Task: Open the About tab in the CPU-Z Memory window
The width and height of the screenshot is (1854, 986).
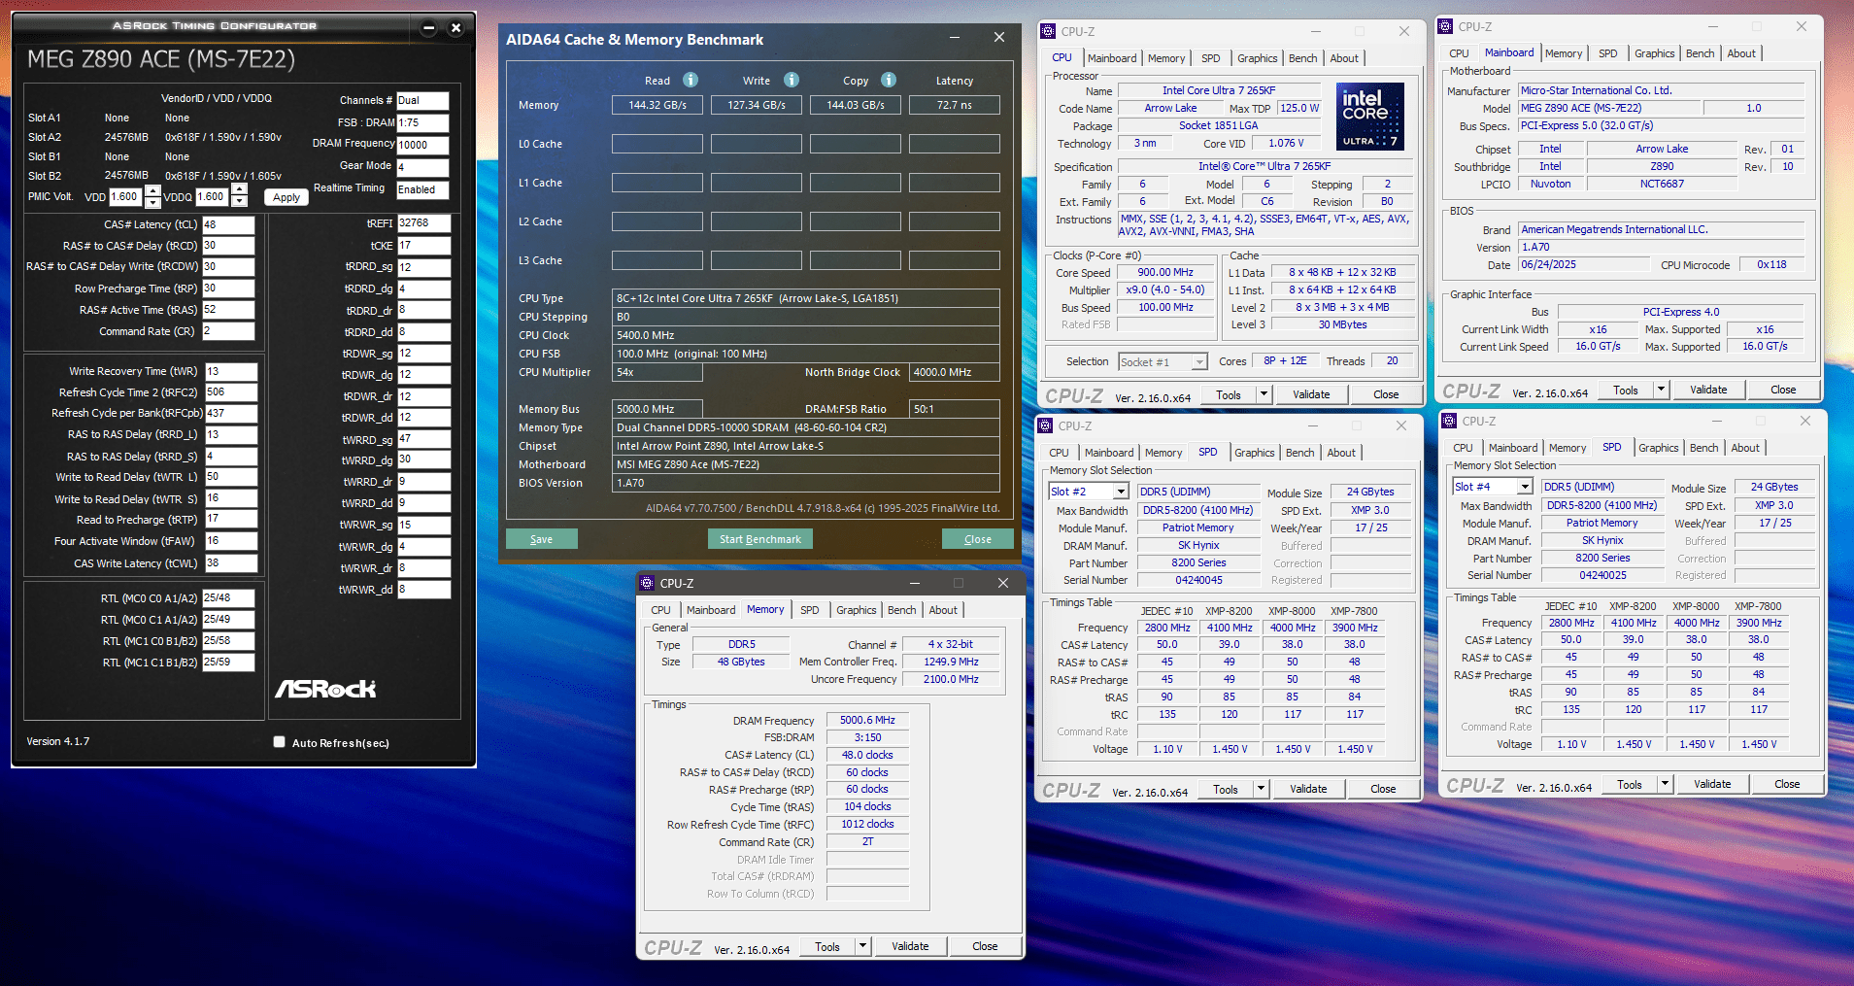Action: coord(943,610)
